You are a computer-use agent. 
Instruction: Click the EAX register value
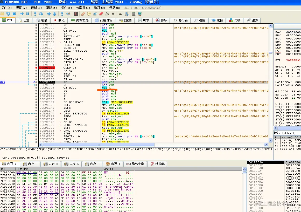tap(293, 32)
